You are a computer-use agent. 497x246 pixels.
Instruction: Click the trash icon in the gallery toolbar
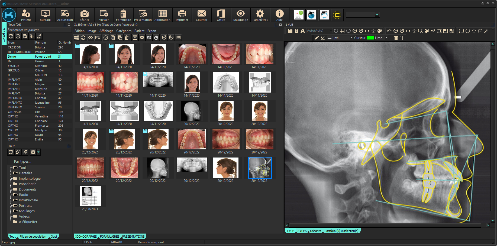coord(127,38)
